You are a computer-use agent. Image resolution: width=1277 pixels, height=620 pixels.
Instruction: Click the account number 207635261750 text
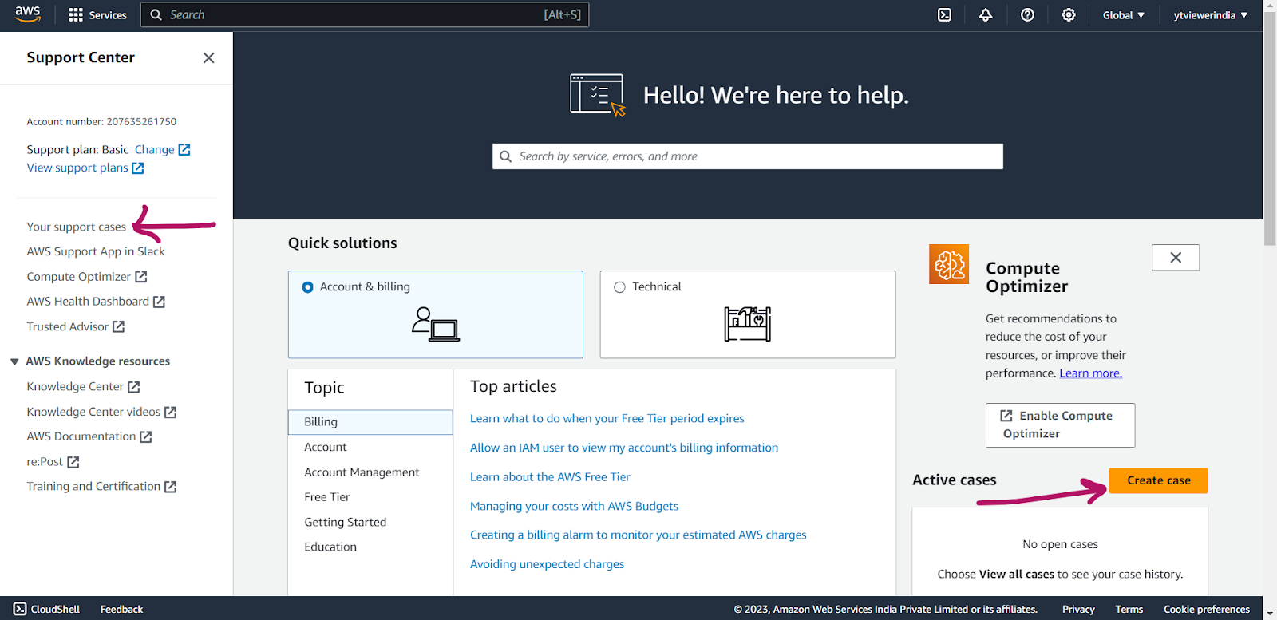point(142,122)
